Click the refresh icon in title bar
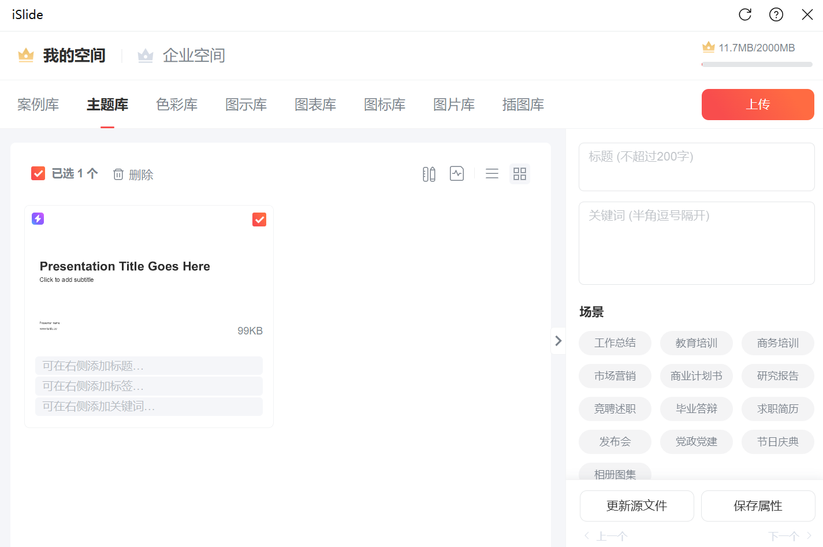This screenshot has width=823, height=547. pyautogui.click(x=745, y=14)
